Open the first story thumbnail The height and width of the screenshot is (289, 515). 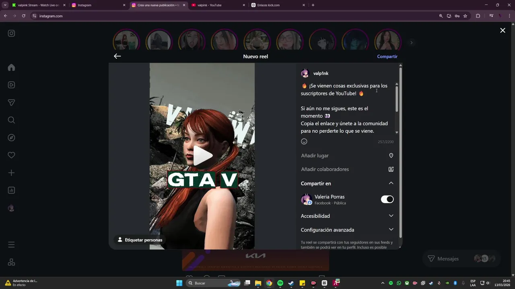[126, 41]
